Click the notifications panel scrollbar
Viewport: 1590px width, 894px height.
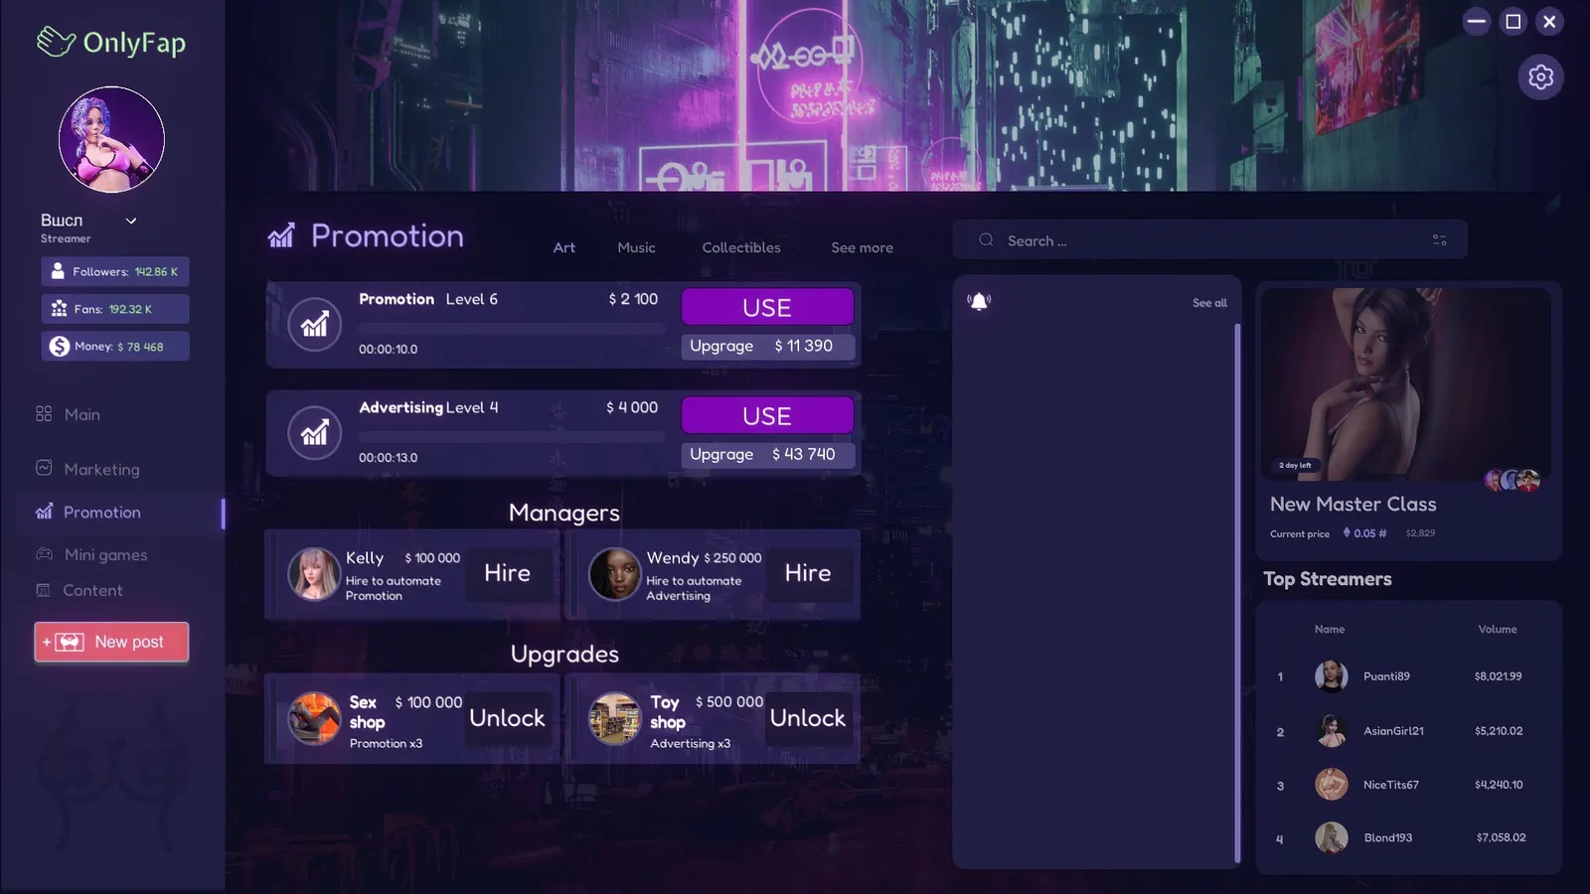point(1237,593)
